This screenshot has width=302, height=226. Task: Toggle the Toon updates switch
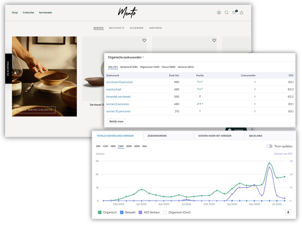(270, 146)
